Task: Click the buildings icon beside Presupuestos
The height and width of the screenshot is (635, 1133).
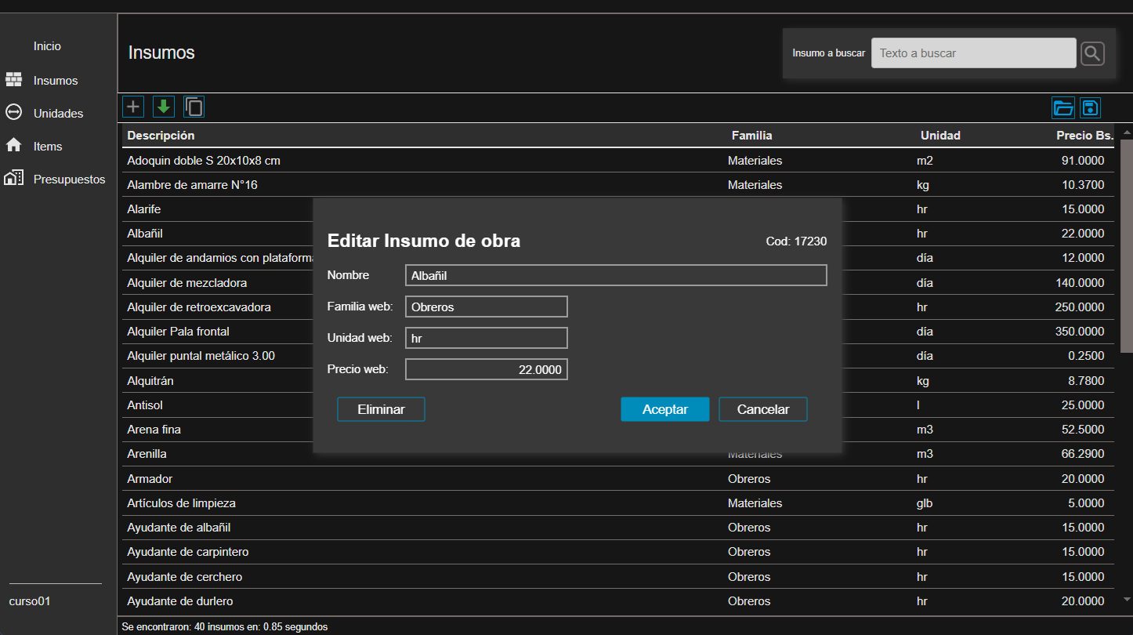Action: [x=13, y=179]
